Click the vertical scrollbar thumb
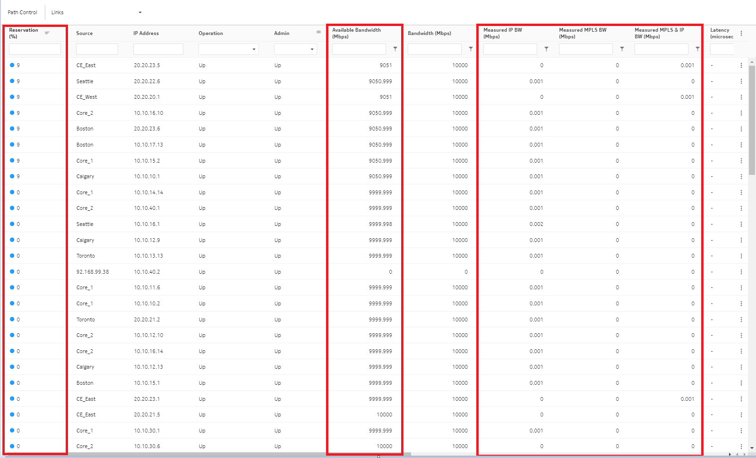 [x=752, y=118]
